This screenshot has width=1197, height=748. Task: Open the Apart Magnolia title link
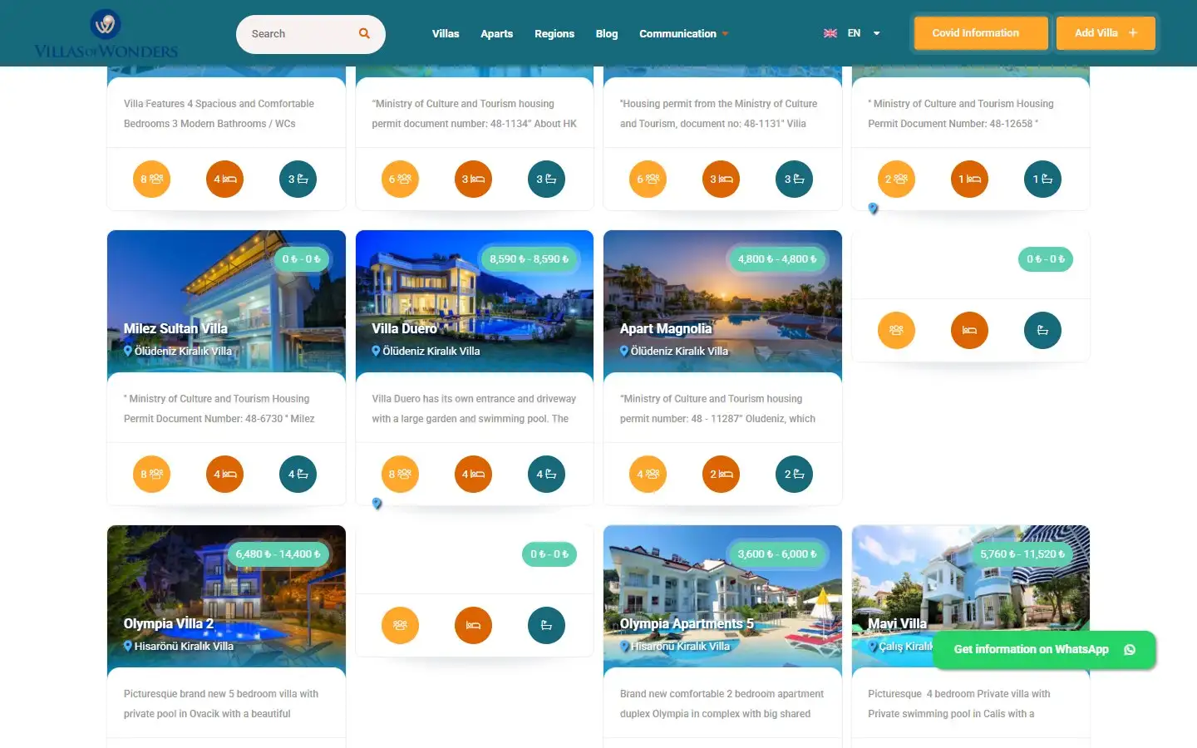click(x=666, y=329)
